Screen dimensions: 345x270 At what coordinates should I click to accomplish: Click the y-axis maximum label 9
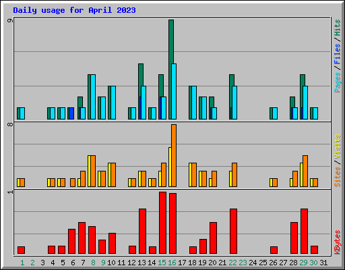pyautogui.click(x=10, y=20)
